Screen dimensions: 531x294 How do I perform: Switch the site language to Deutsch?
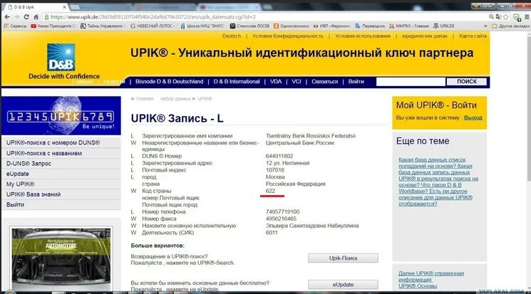(x=232, y=36)
